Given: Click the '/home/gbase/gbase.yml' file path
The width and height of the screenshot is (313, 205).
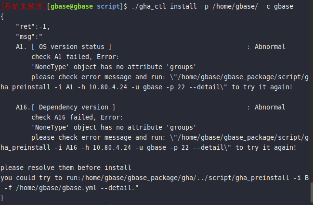Looking at the screenshot, I should pos(56,188).
